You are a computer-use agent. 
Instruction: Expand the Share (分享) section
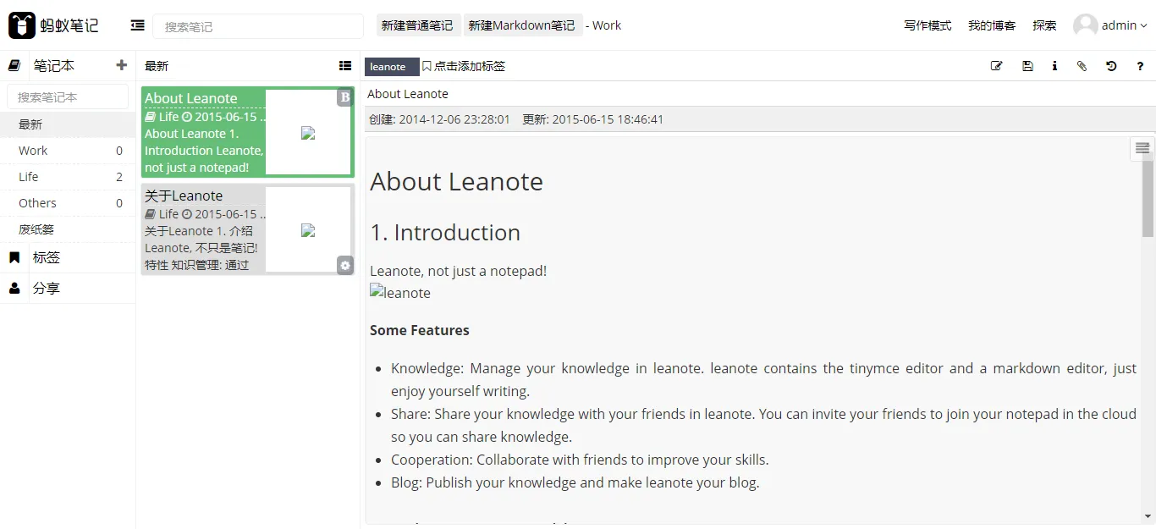tap(68, 288)
